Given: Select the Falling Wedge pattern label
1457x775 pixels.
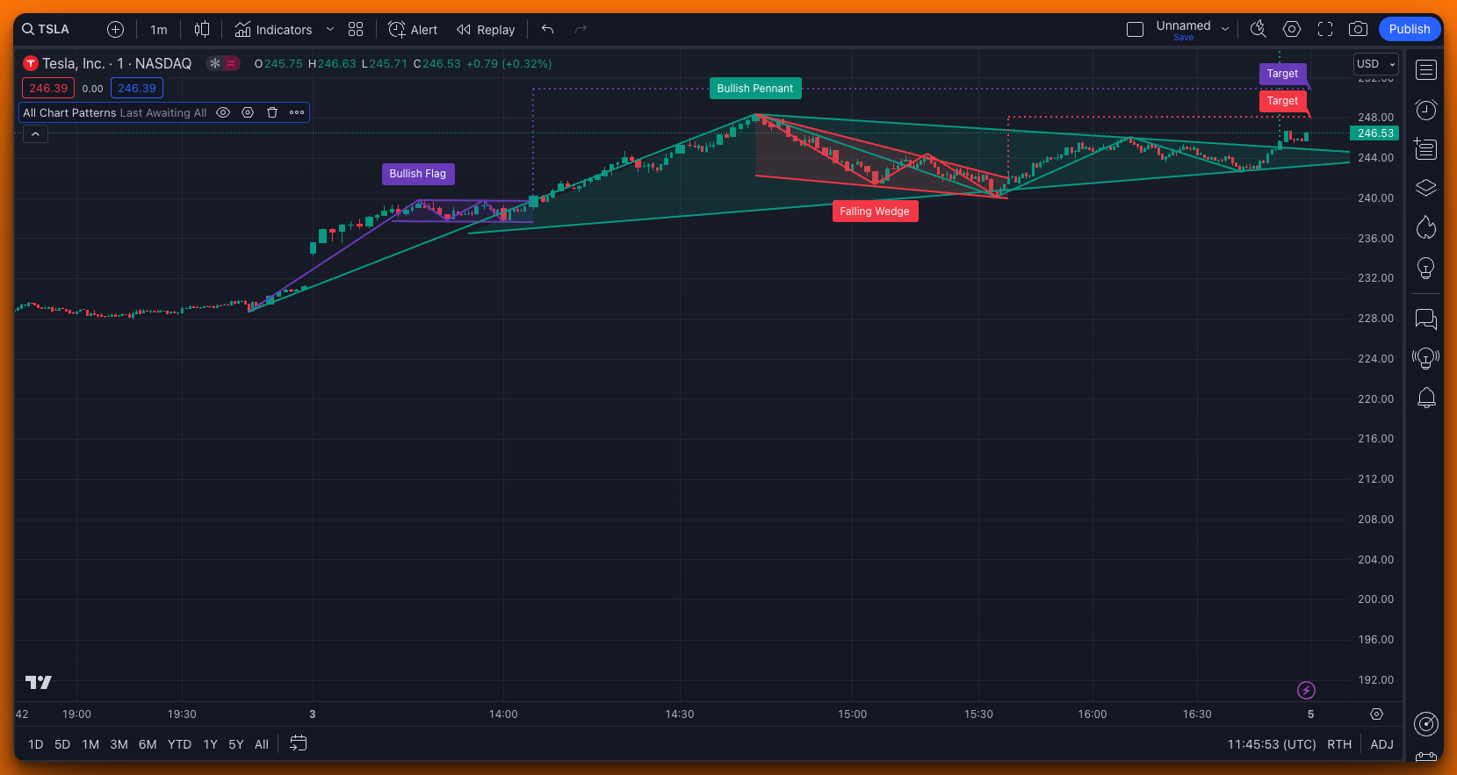Looking at the screenshot, I should pyautogui.click(x=875, y=212).
